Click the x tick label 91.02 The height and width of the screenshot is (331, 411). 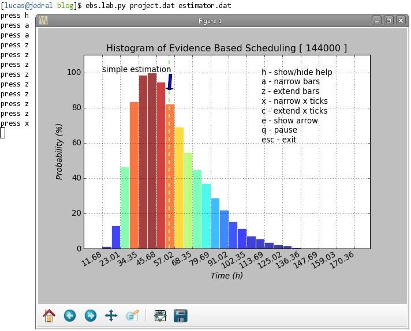(x=218, y=259)
